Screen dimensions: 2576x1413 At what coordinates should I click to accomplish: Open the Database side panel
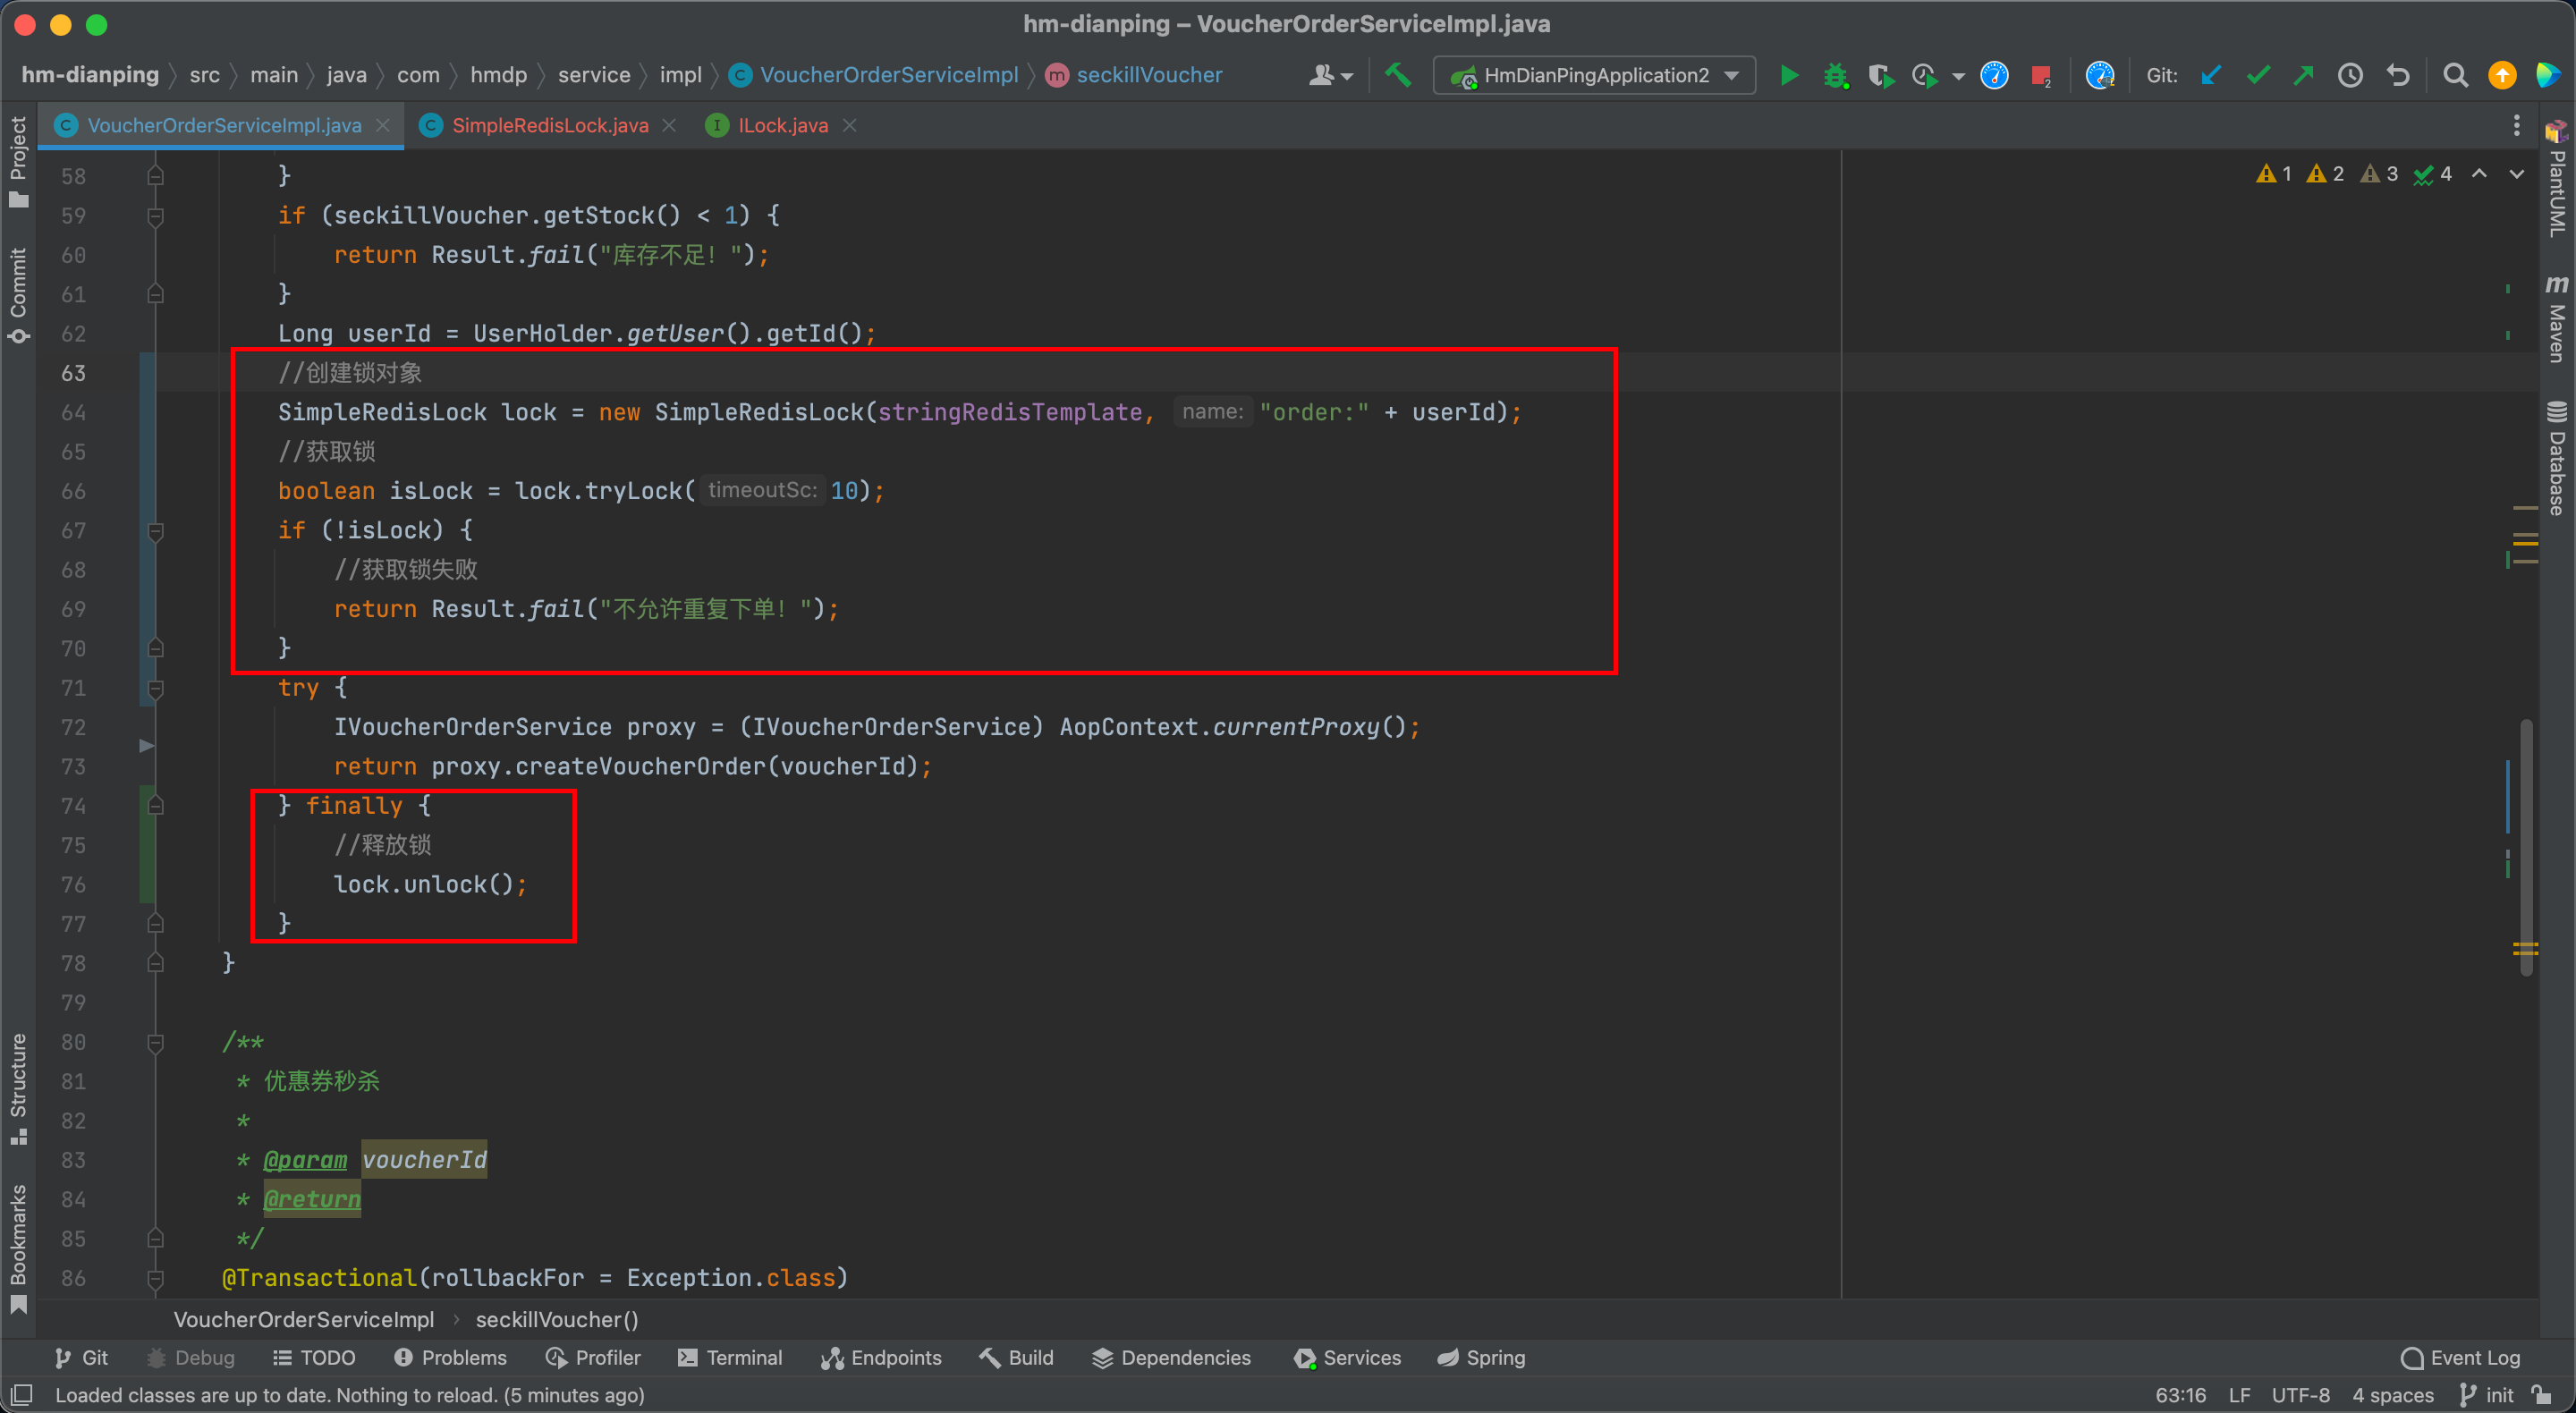(x=2557, y=458)
